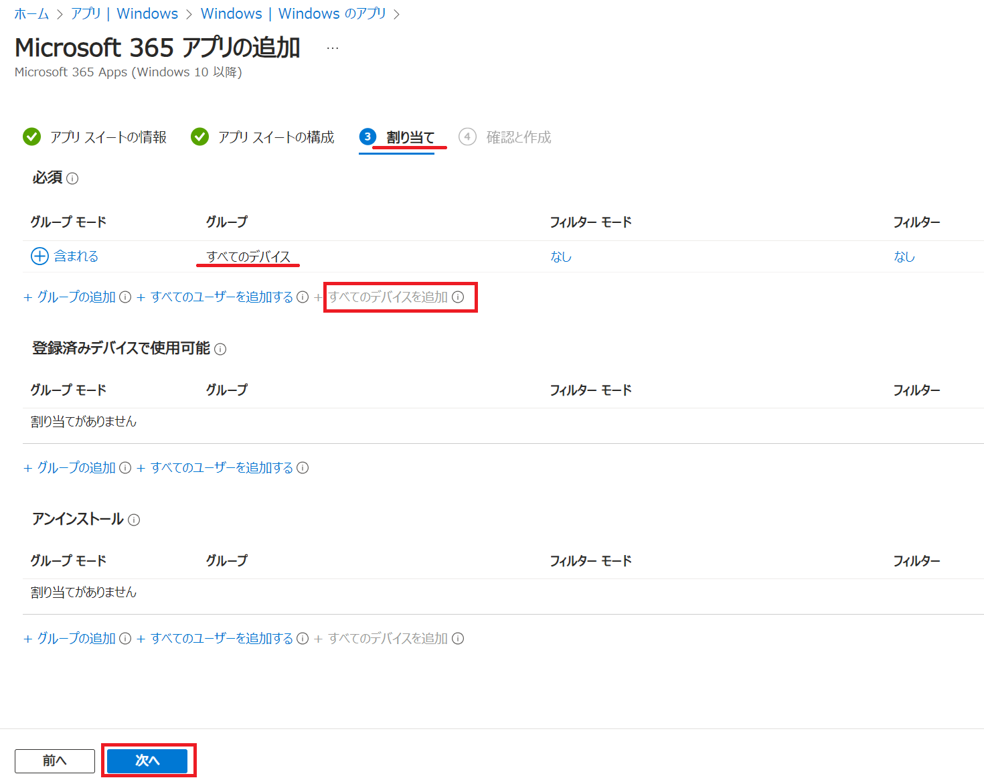This screenshot has width=984, height=782.
Task: Click green checkmark icon for アプリ スイートの構成
Action: point(199,137)
